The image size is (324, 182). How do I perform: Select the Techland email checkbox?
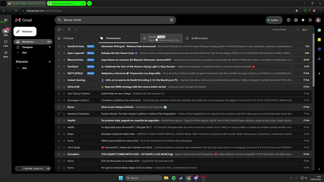click(59, 67)
